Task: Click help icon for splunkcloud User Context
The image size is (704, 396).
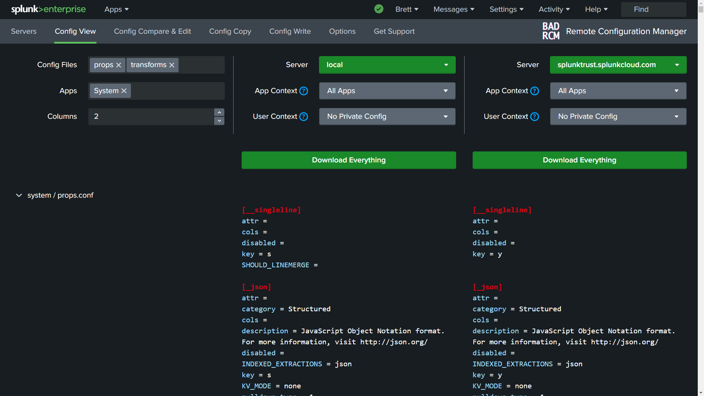Action: click(535, 117)
